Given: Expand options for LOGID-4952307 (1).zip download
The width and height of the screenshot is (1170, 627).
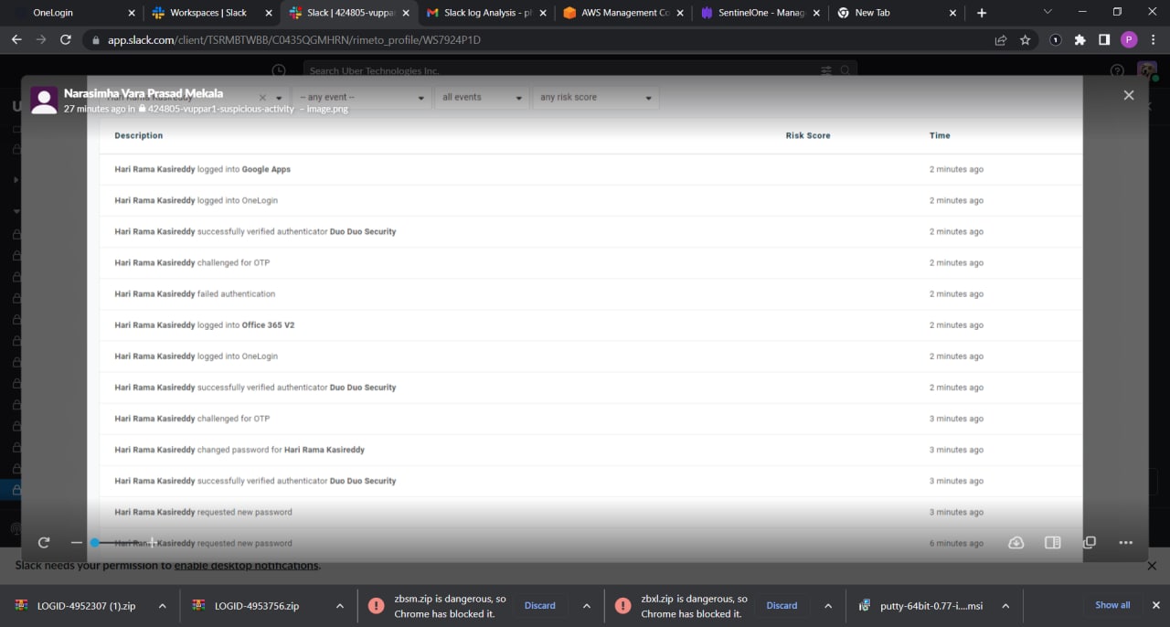Looking at the screenshot, I should (163, 606).
